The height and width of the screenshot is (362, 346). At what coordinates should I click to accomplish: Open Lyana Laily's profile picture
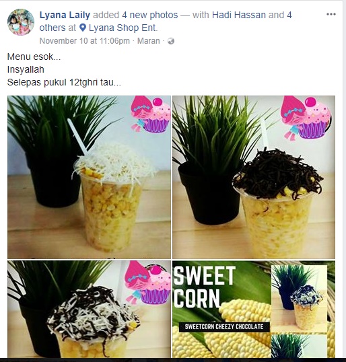tap(21, 22)
